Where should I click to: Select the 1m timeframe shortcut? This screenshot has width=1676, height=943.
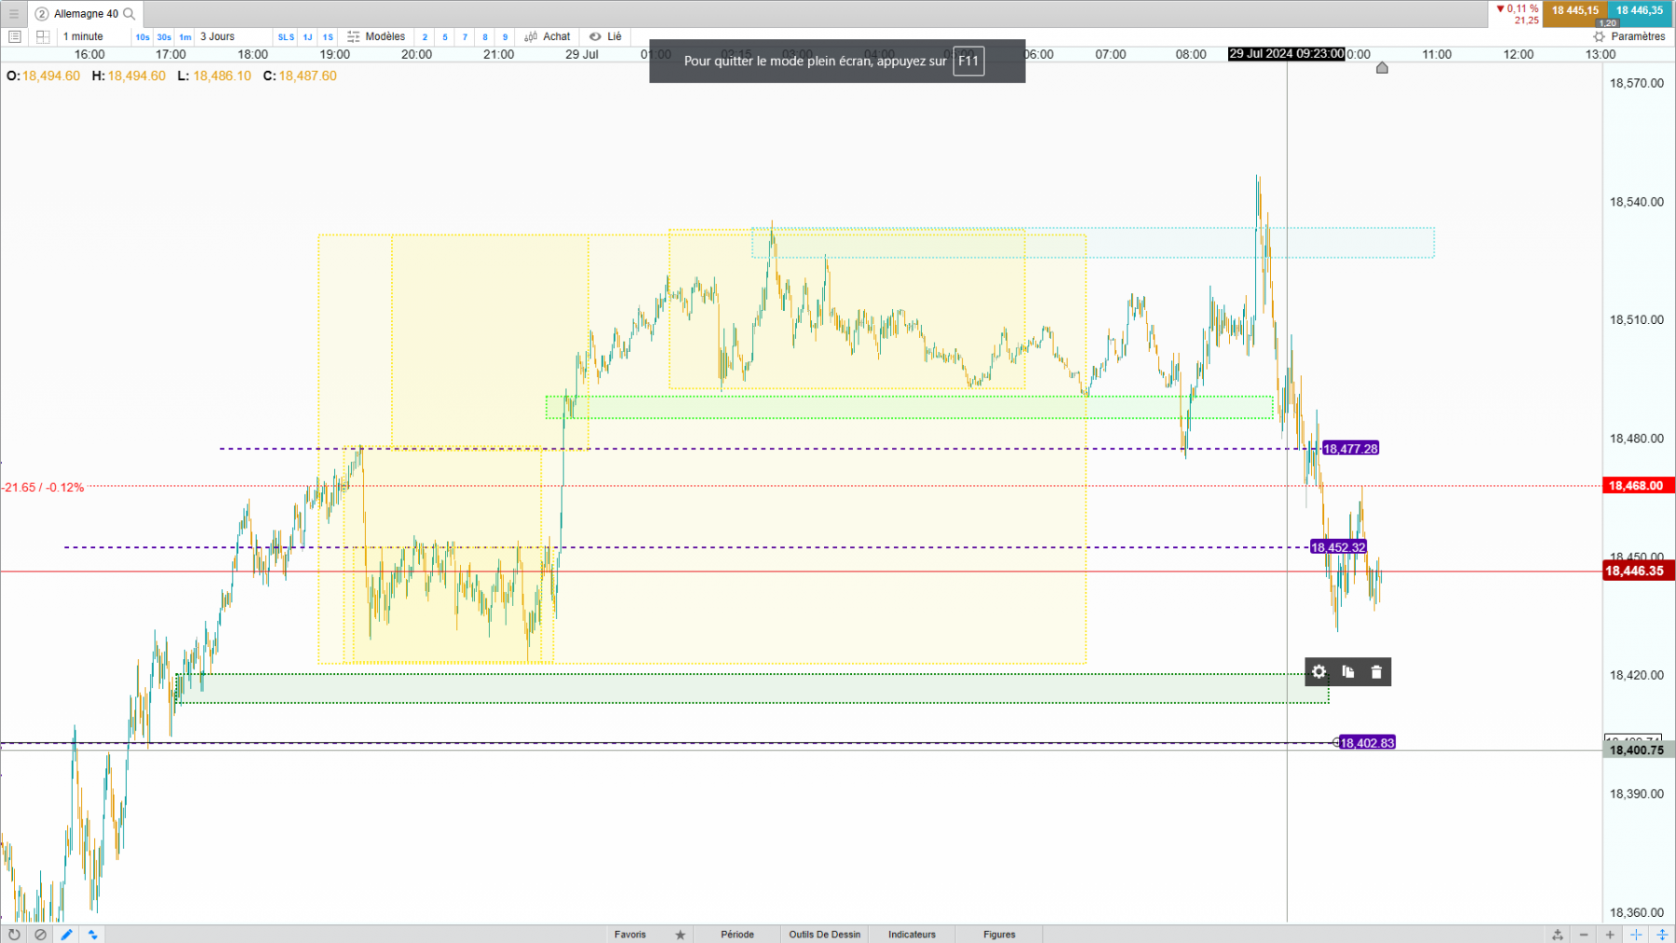click(185, 37)
